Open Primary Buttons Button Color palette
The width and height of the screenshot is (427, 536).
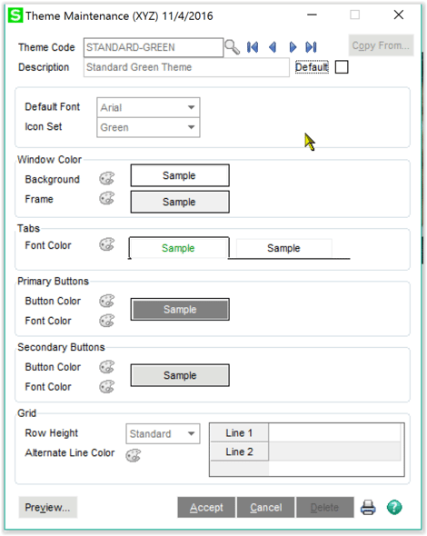point(107,301)
